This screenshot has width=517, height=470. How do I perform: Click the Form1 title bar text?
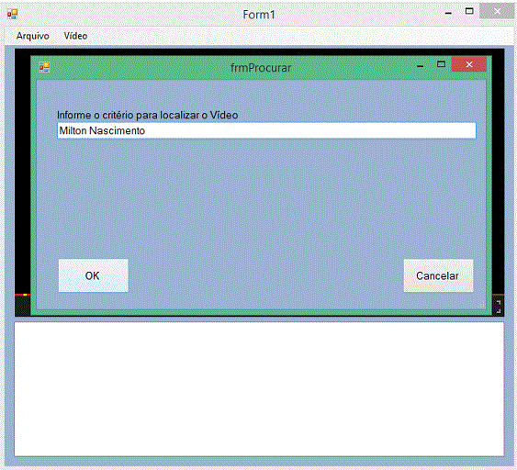(x=259, y=15)
